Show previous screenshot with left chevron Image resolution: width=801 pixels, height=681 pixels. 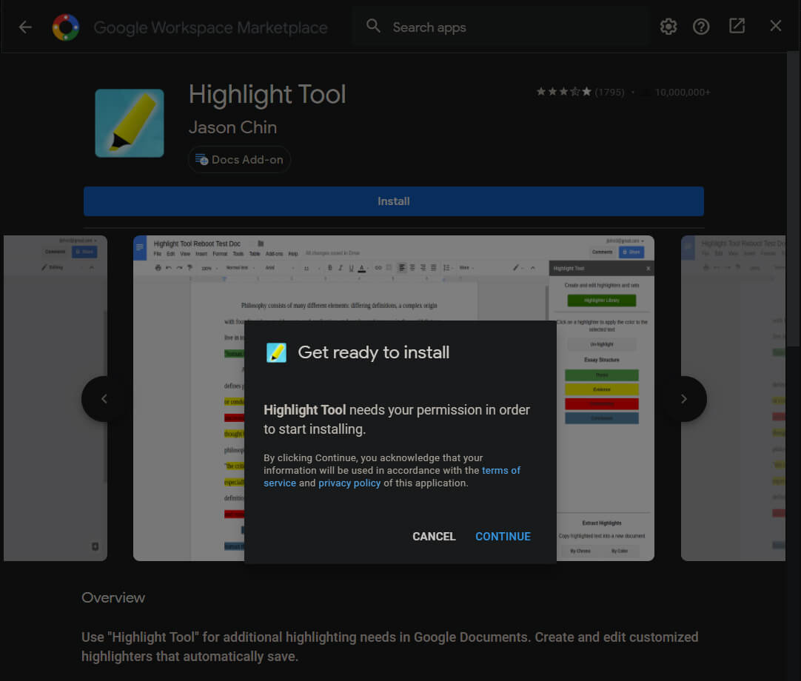(x=104, y=398)
